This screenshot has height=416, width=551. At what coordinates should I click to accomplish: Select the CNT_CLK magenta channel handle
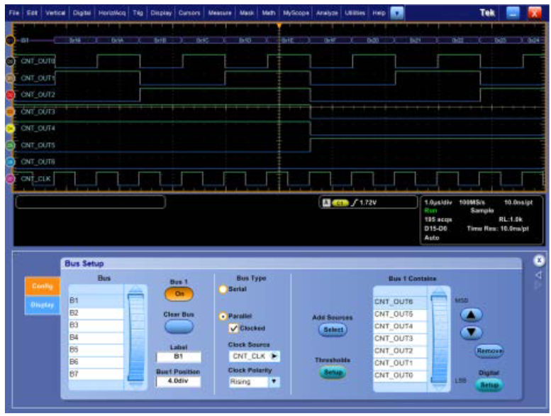pos(10,179)
